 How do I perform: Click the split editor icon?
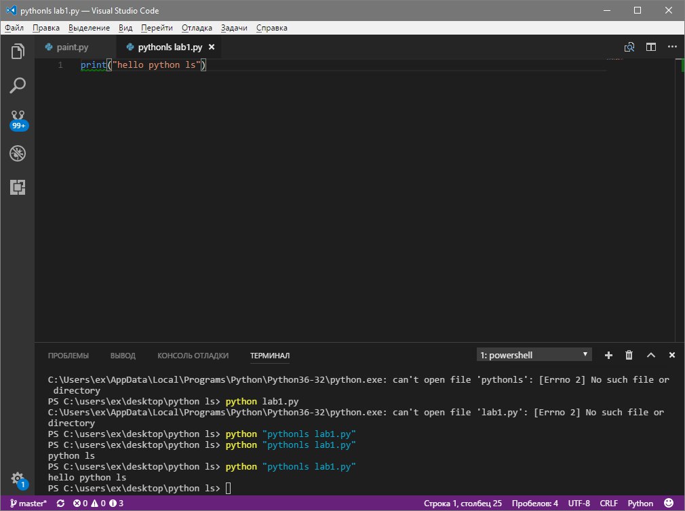coord(650,48)
